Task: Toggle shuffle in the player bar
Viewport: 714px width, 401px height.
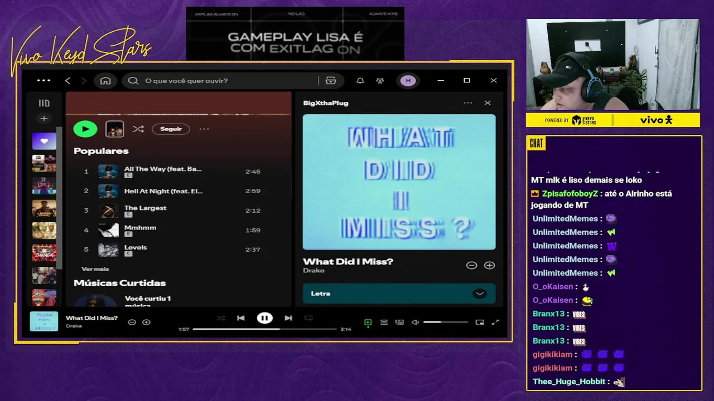Action: point(221,318)
